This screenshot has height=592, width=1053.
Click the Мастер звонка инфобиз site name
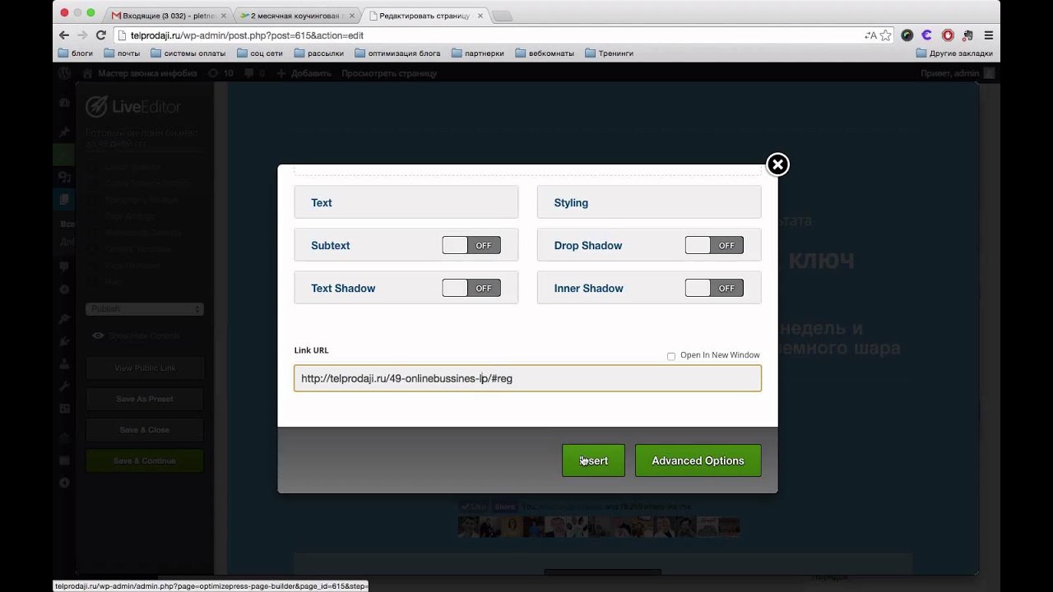[x=147, y=73]
